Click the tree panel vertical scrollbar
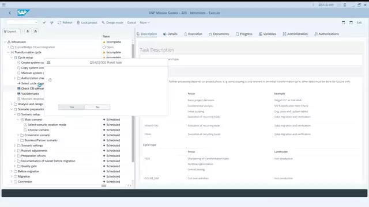Image resolution: width=369 pixels, height=207 pixels. click(x=133, y=103)
